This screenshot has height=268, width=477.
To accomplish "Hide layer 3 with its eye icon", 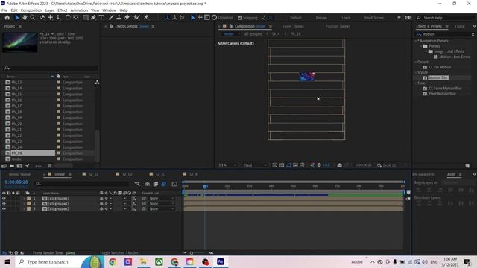I will coord(4,209).
